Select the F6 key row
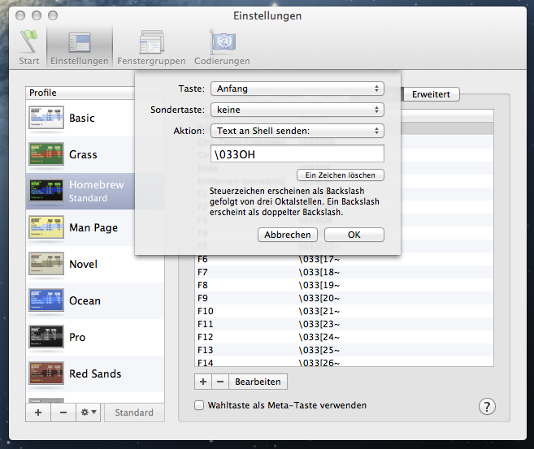 tap(345, 259)
